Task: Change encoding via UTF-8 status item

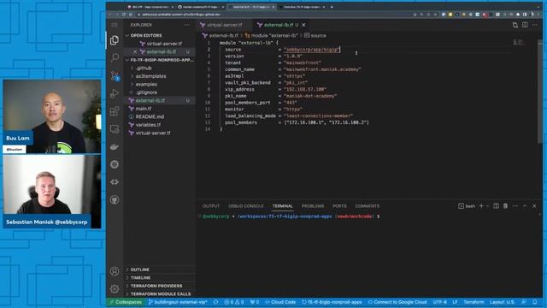Action: [x=439, y=302]
